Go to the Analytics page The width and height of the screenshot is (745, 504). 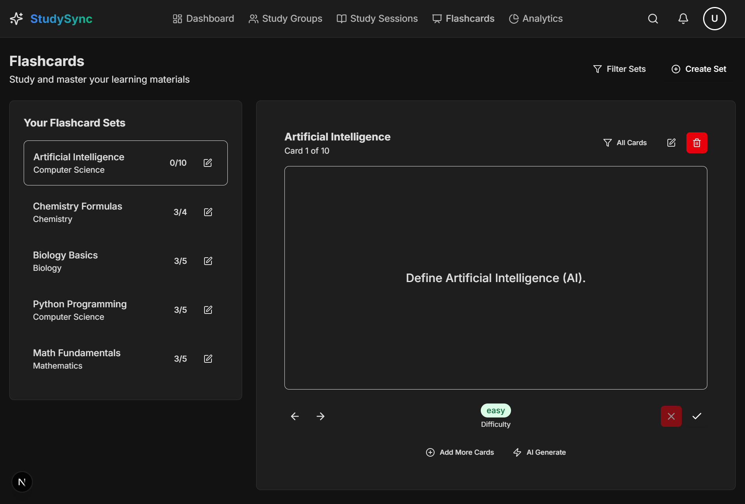(x=536, y=19)
